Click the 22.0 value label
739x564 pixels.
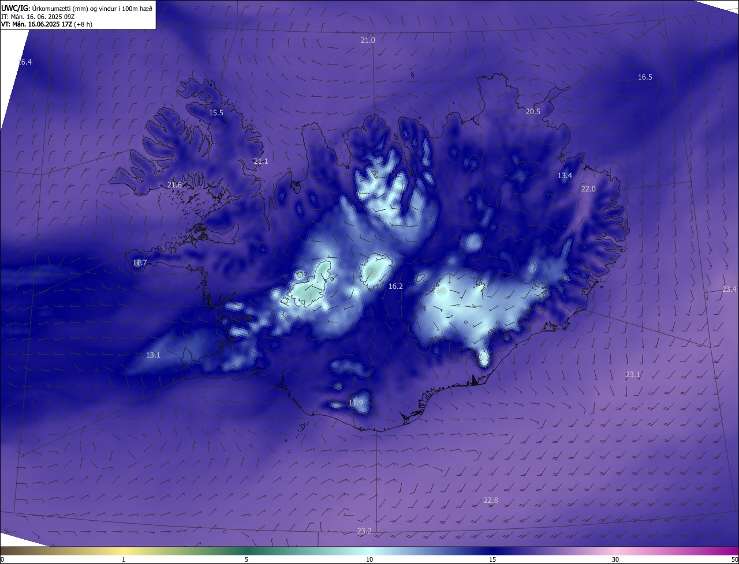pos(588,189)
